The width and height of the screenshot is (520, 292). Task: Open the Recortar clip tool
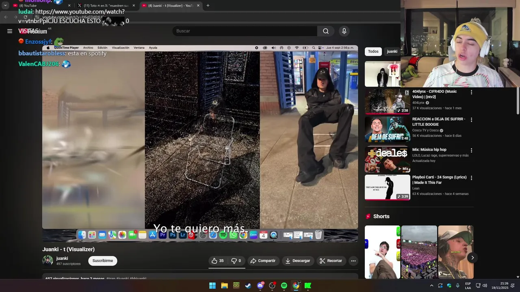tap(331, 261)
